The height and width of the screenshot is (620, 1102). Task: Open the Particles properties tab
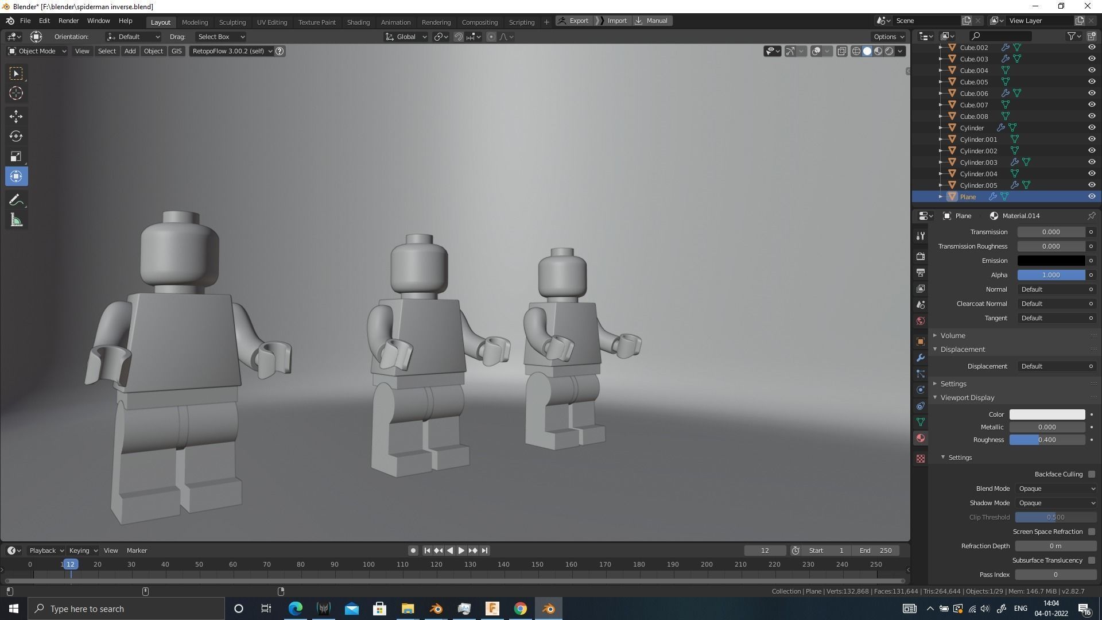point(921,374)
